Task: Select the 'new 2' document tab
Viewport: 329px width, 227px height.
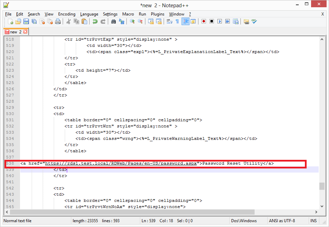Action: 16,32
